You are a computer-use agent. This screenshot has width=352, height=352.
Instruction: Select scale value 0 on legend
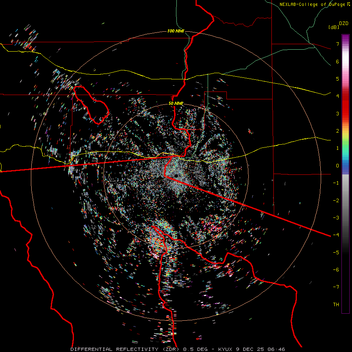(338, 166)
